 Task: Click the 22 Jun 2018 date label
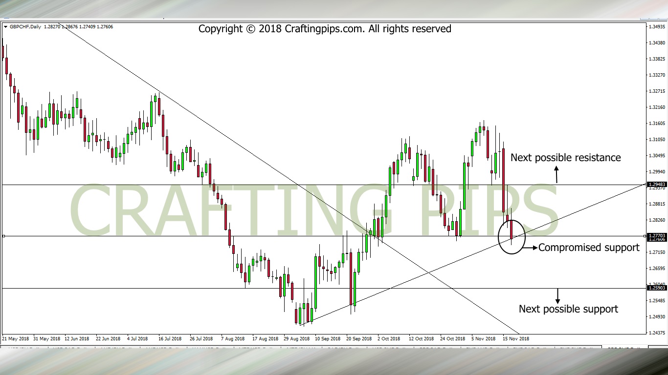click(108, 338)
